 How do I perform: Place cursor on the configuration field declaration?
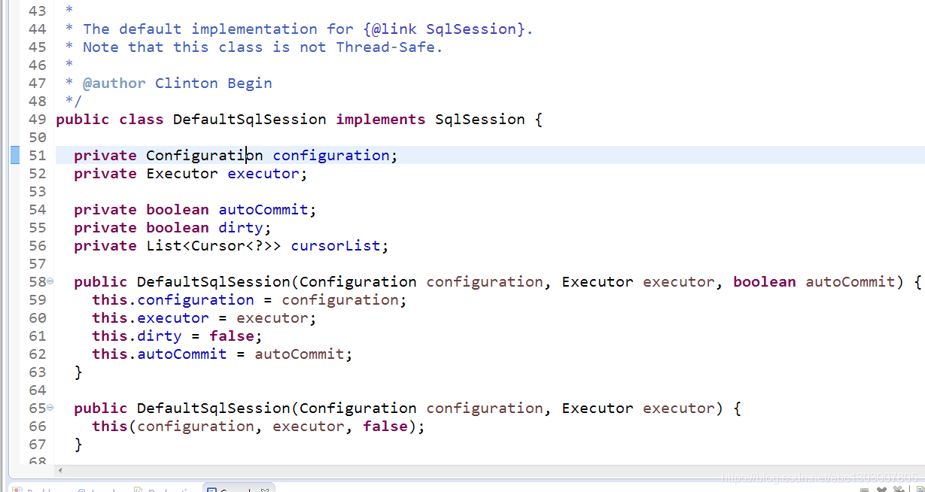point(331,155)
